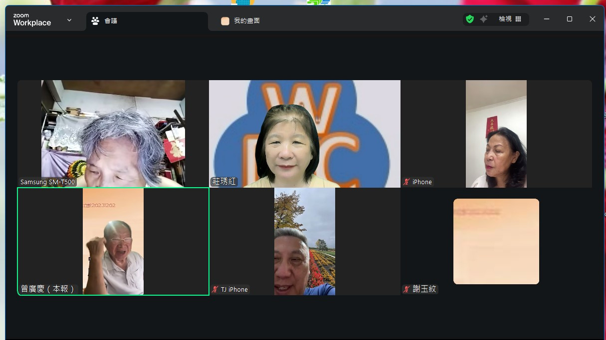
Task: Minimize the Zoom meeting window
Action: coord(547,19)
